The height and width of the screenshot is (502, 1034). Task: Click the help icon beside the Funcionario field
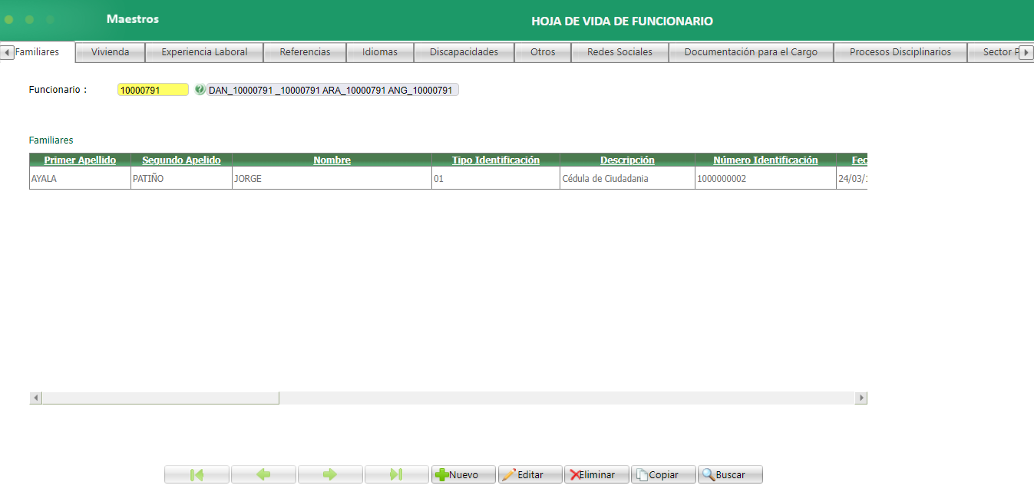coord(200,89)
